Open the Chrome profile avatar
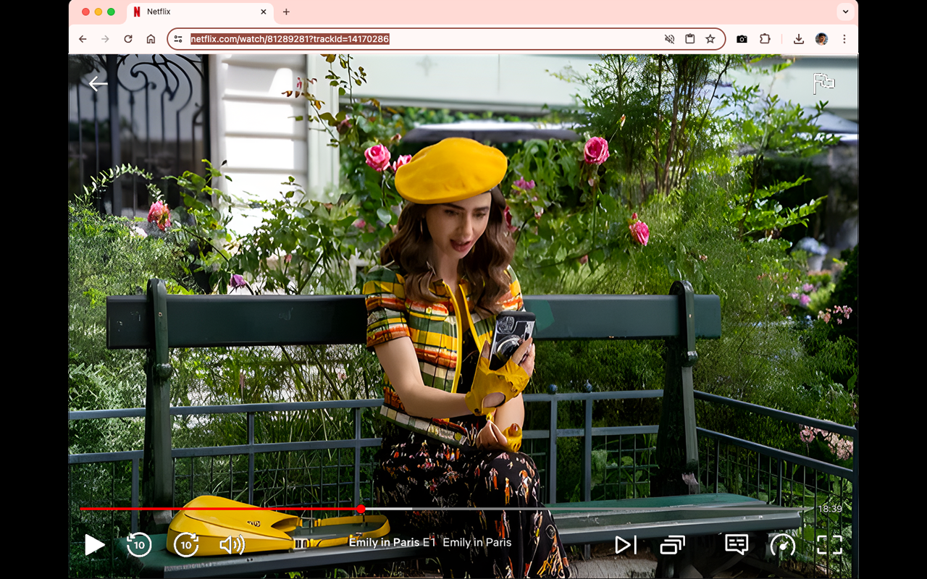Viewport: 927px width, 579px height. click(x=821, y=39)
